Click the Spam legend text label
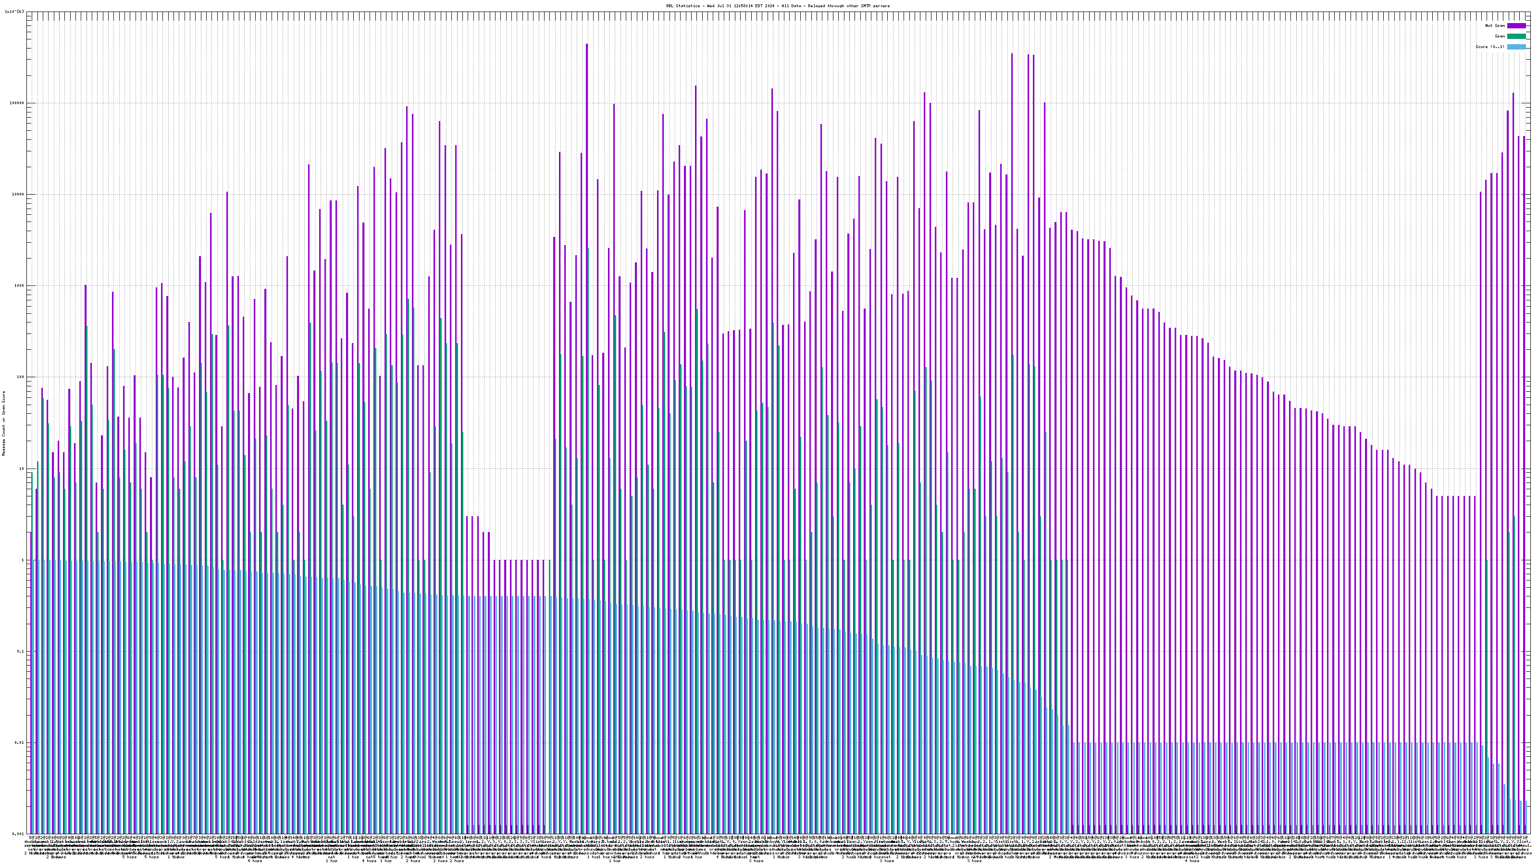This screenshot has height=865, width=1538. click(x=1500, y=37)
